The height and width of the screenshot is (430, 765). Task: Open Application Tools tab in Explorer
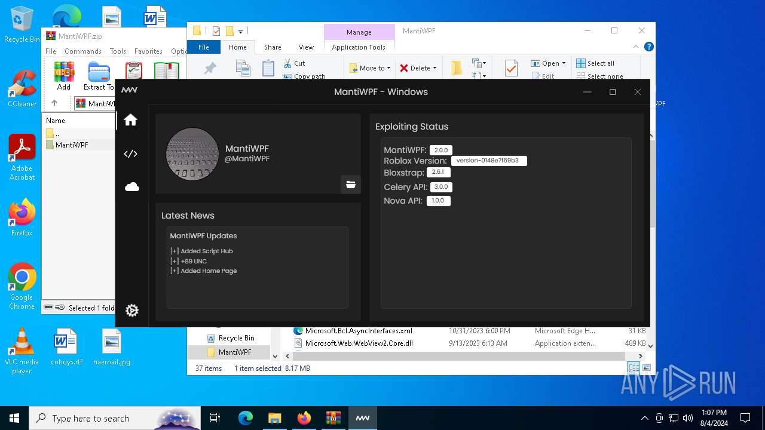359,47
